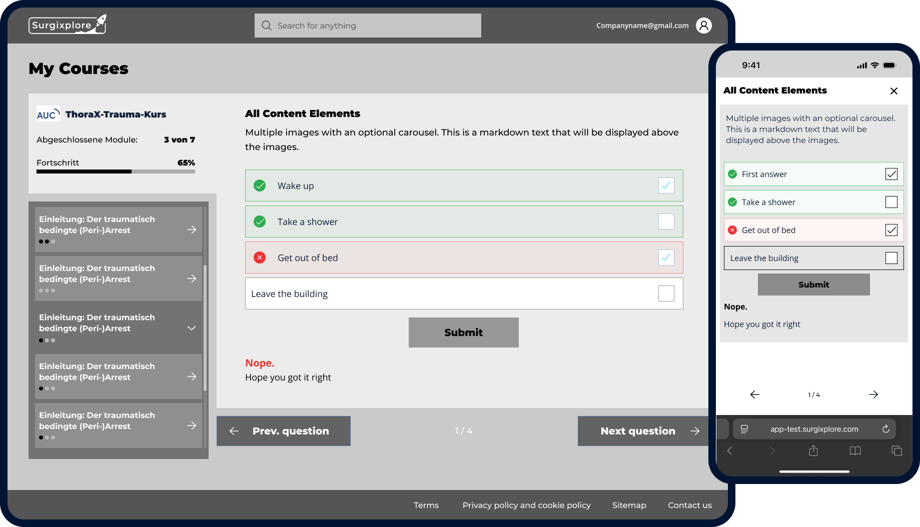The image size is (920, 527).
Task: Click the Fortschritt progress bar
Action: (x=116, y=171)
